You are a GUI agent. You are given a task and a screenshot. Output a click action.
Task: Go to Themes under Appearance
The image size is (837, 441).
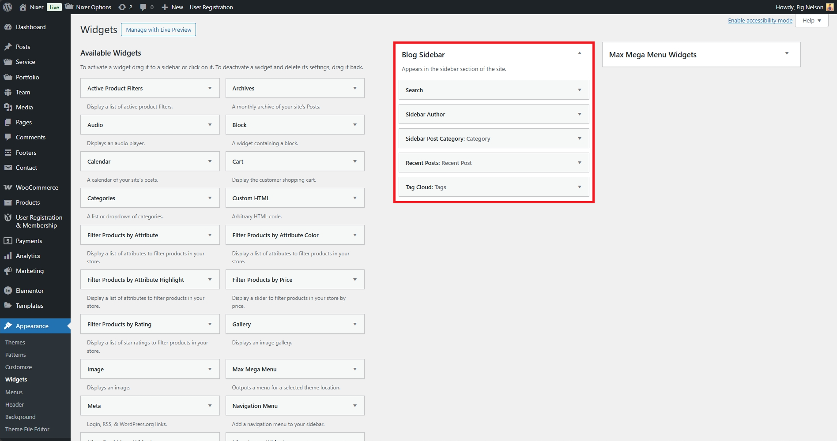tap(15, 342)
